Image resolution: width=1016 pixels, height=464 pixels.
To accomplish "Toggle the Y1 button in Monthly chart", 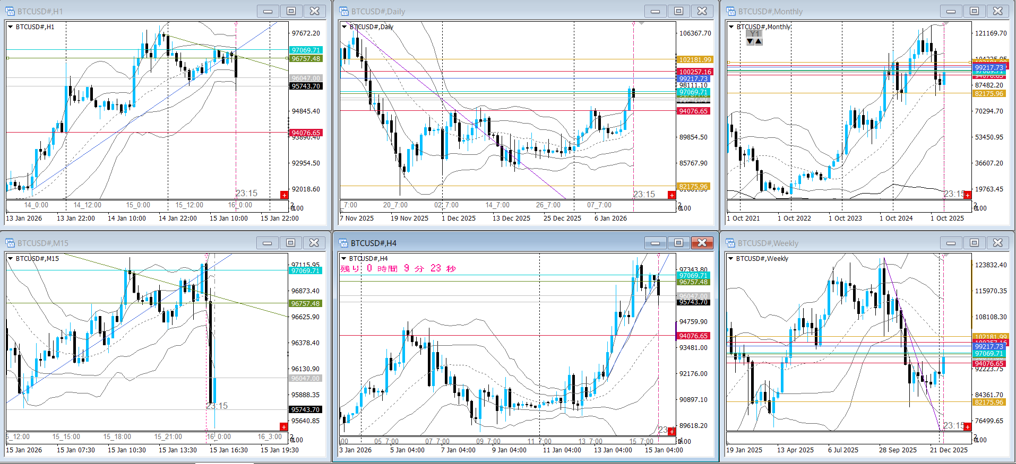I will [754, 33].
